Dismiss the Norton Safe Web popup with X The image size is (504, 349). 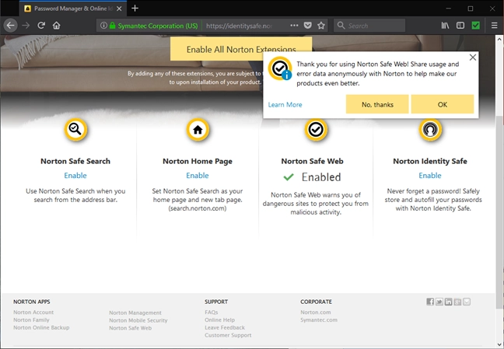(x=473, y=58)
